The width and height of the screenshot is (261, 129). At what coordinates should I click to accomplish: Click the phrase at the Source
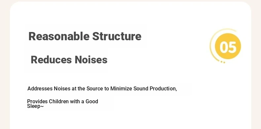(88, 89)
